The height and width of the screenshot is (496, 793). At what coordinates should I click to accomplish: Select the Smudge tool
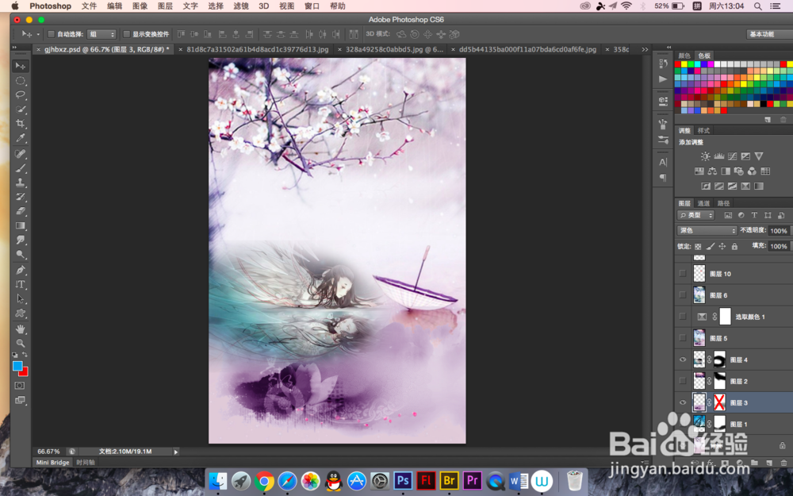(21, 240)
